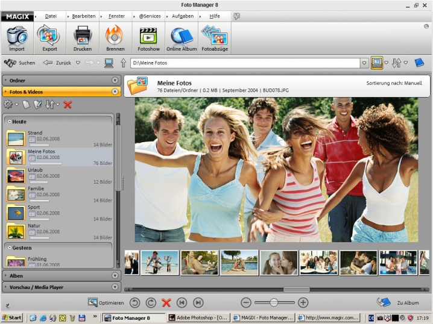Go up one folder level
This screenshot has width=433, height=324.
click(x=123, y=63)
